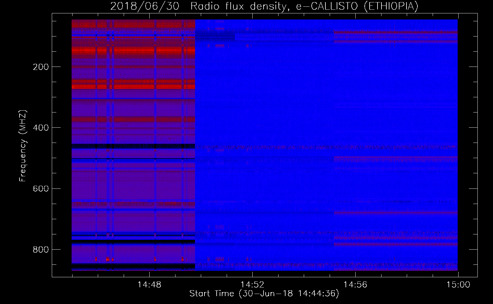Click the 800 frequency tick label

(x=41, y=250)
